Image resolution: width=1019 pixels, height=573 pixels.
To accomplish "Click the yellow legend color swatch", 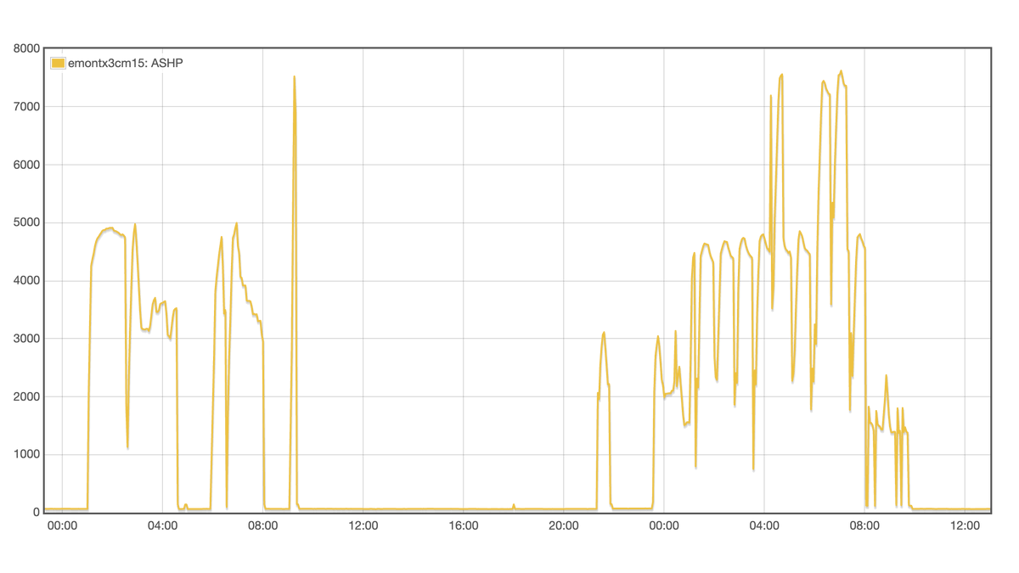I will pos(57,62).
